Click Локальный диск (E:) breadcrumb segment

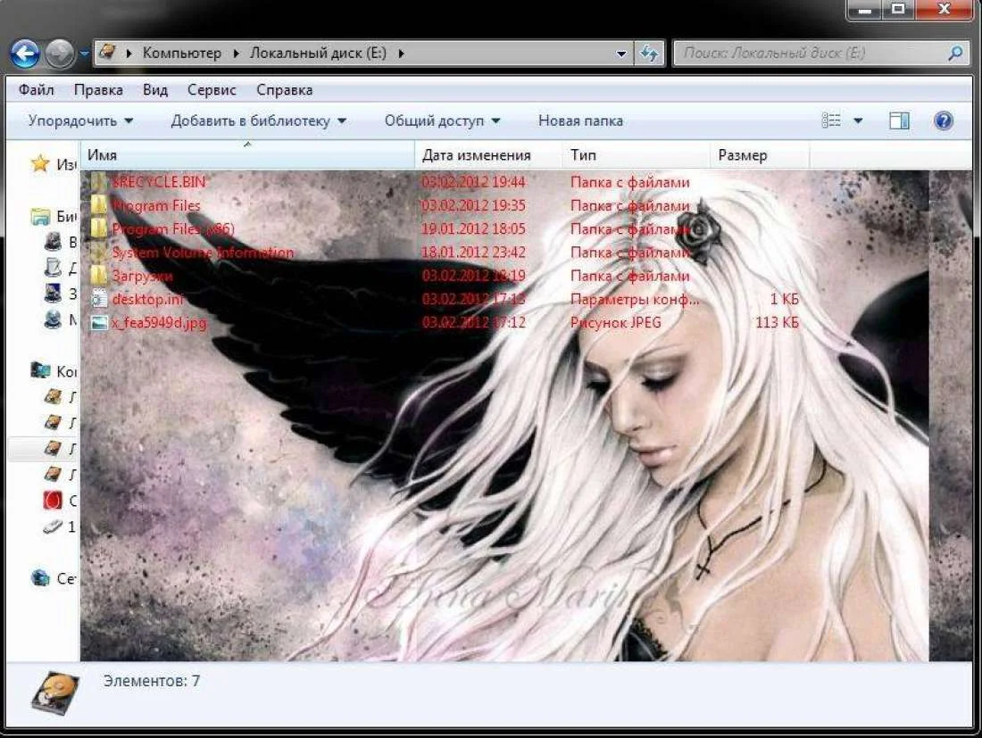pos(318,54)
